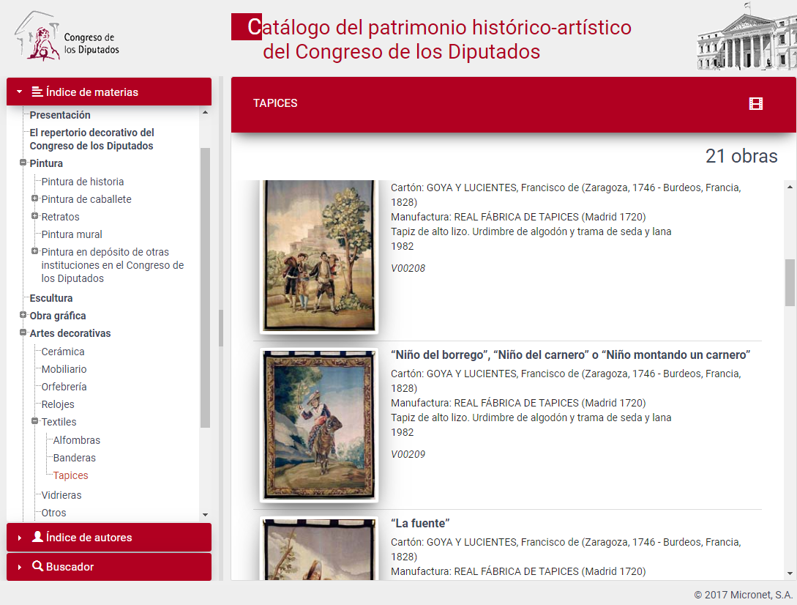Expand the Retratos tree node
797x605 pixels.
(x=34, y=216)
